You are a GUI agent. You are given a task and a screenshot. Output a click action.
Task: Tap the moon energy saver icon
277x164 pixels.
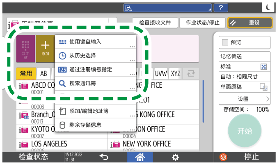point(268,7)
